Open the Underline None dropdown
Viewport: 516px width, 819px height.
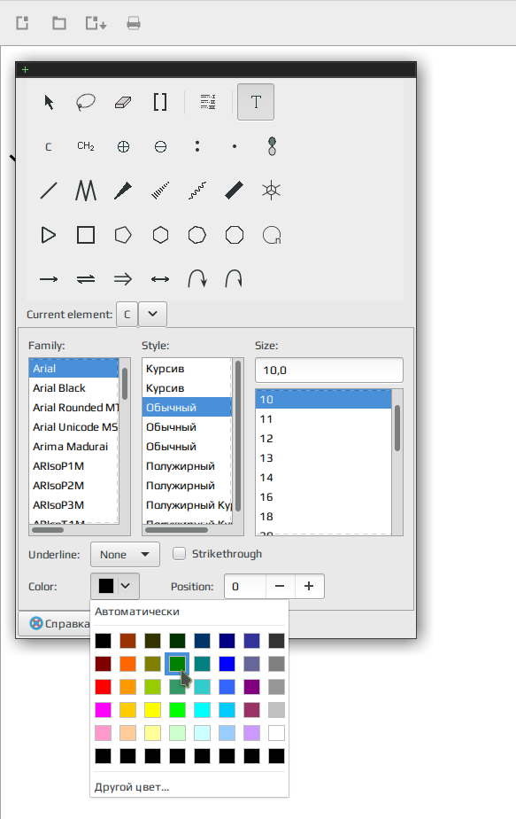coord(125,554)
